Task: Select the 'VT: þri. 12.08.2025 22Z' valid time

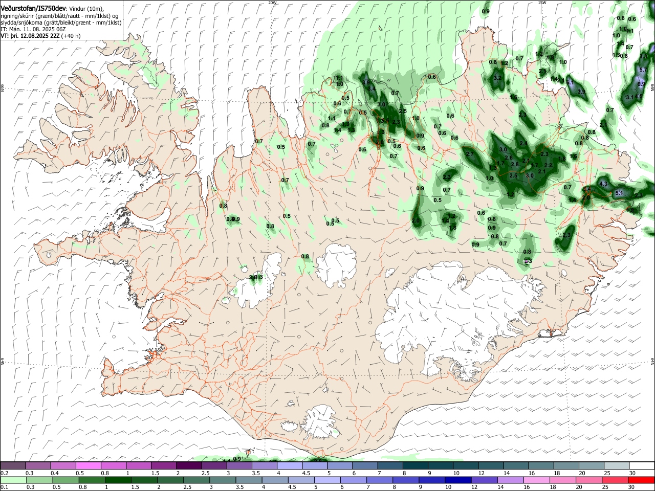Action: coord(30,36)
